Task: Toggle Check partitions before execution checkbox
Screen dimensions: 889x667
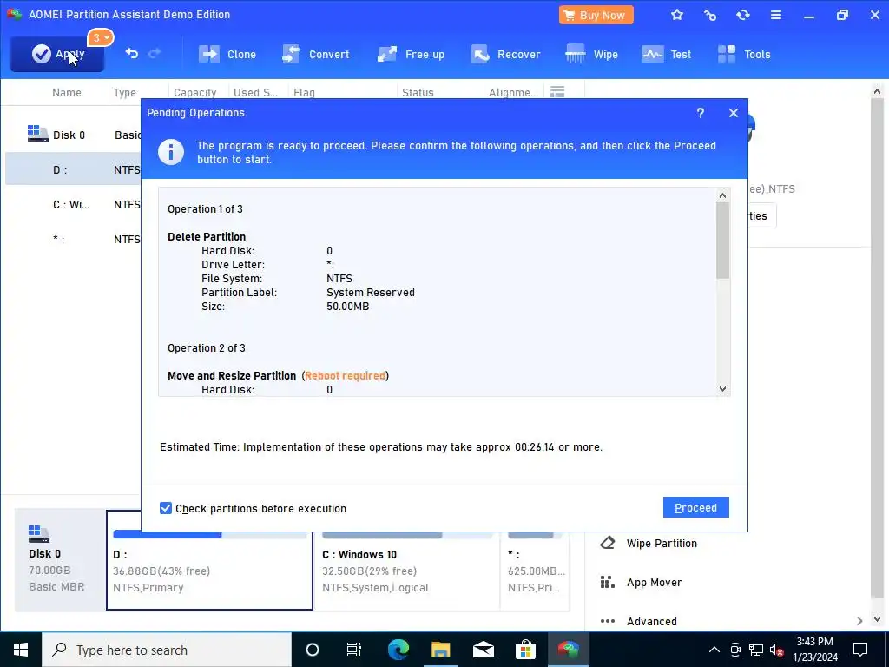Action: tap(166, 508)
